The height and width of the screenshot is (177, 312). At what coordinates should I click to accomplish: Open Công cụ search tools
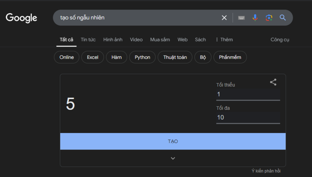[x=280, y=40]
